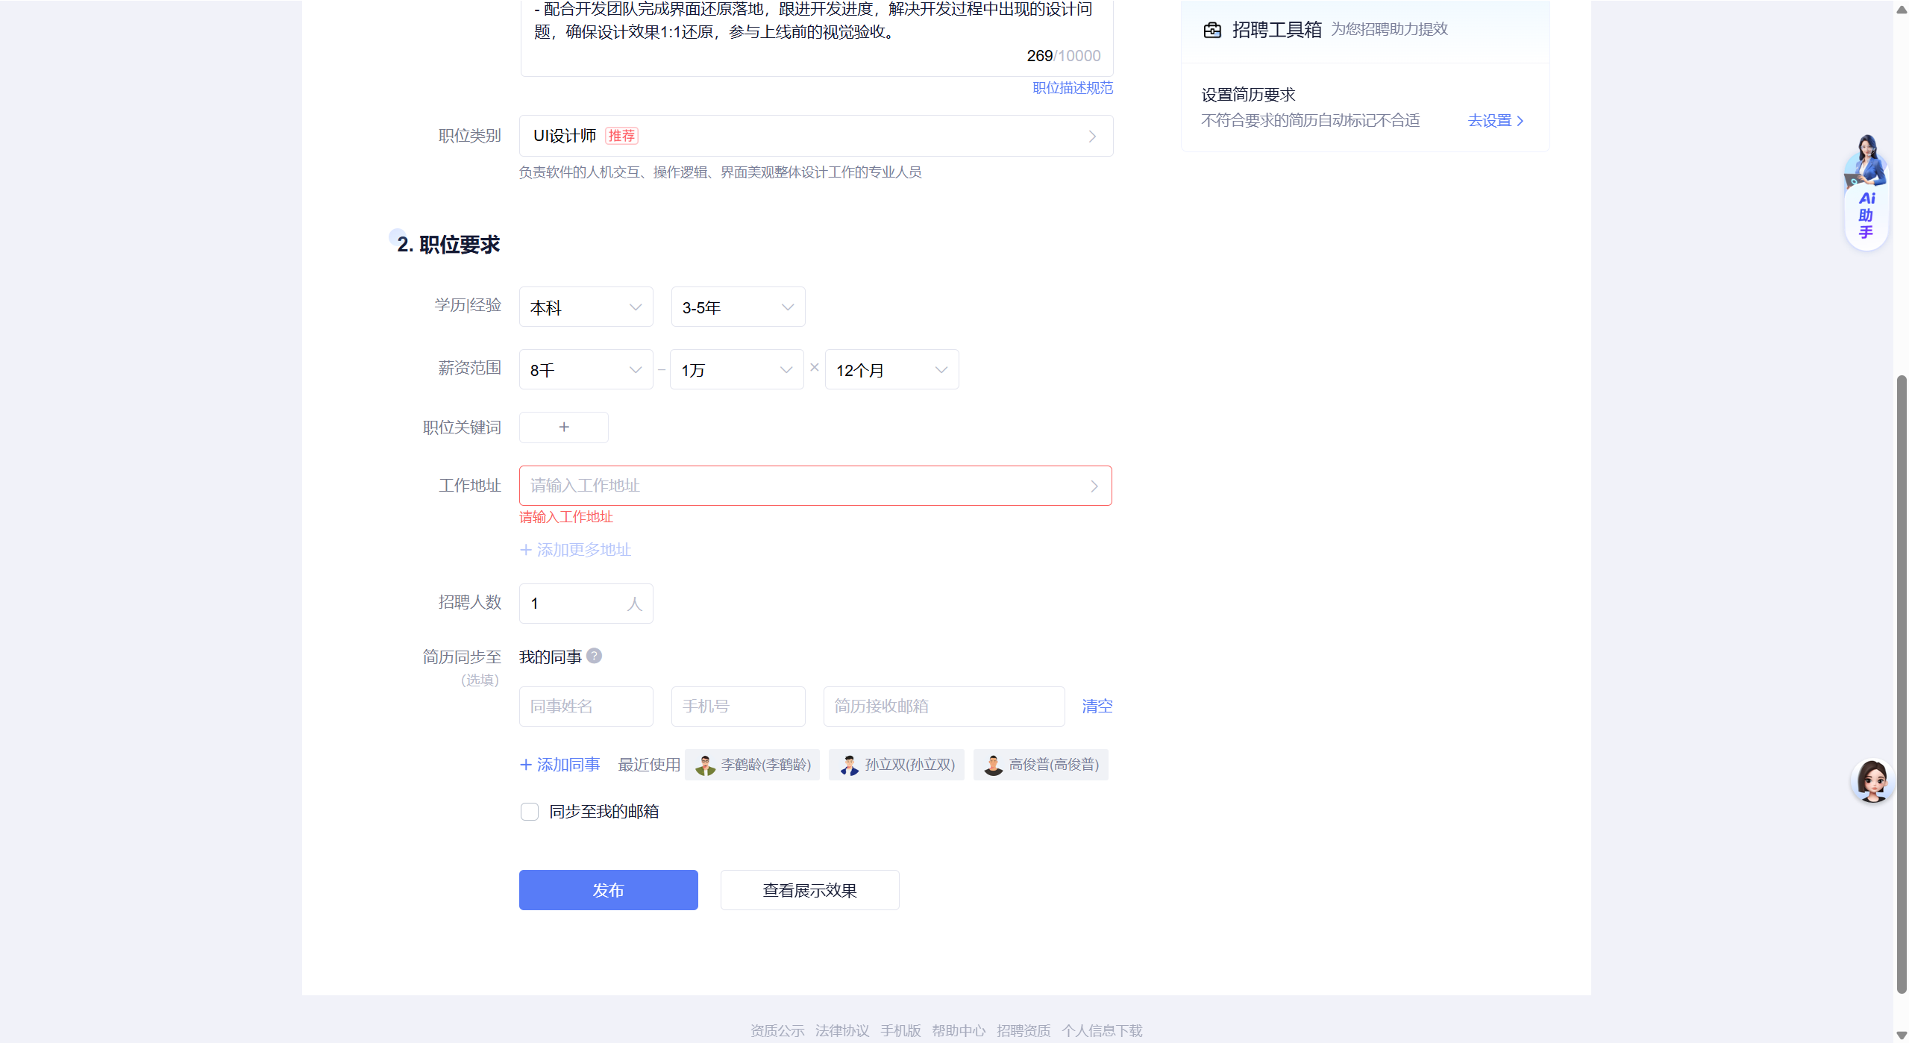
Task: Open the 3-5年 experience dropdown
Action: (x=738, y=307)
